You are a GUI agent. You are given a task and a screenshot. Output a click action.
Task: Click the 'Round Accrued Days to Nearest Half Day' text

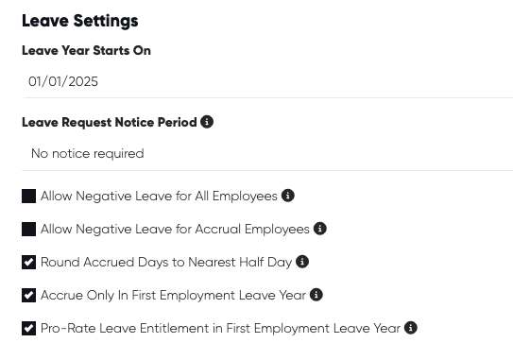tap(166, 263)
